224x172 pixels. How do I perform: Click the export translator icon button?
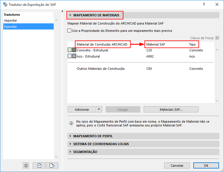[52, 165]
